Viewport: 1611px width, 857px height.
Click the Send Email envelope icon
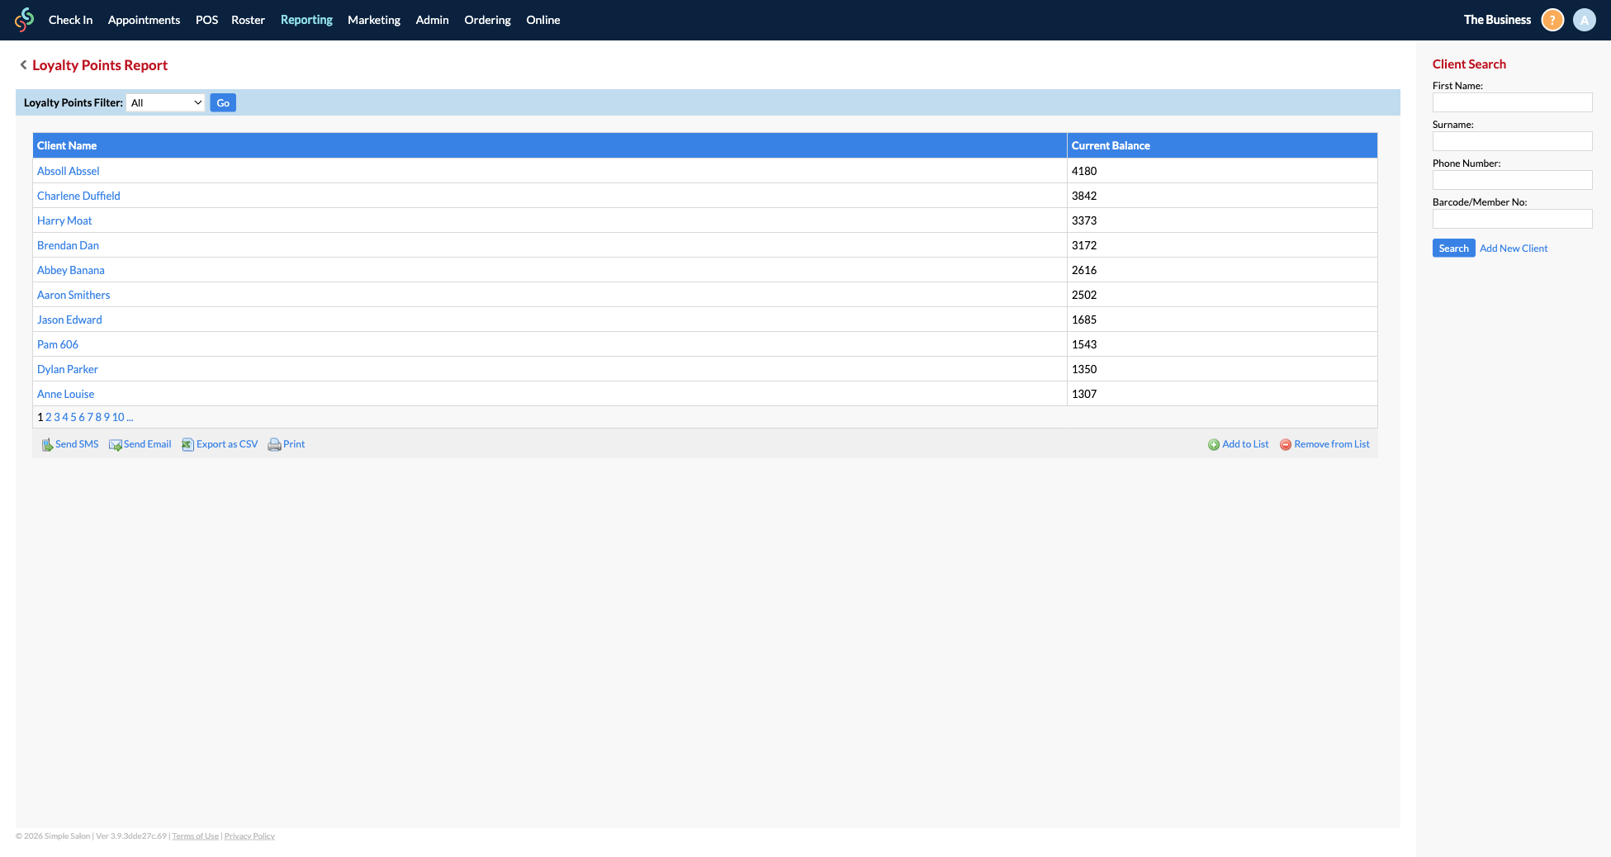coord(115,445)
